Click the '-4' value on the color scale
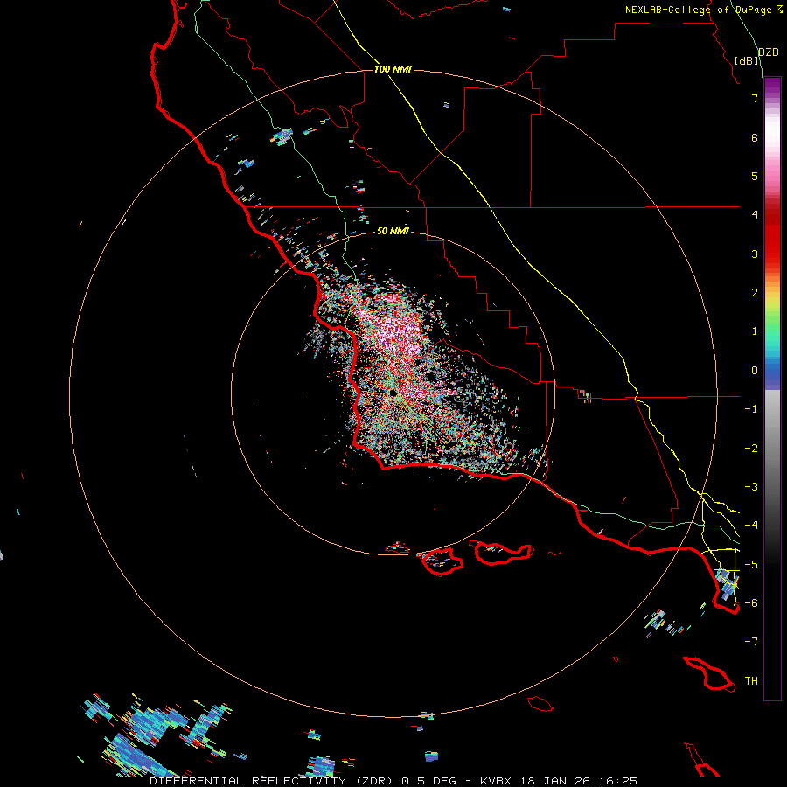Viewport: 787px width, 787px height. tap(751, 526)
